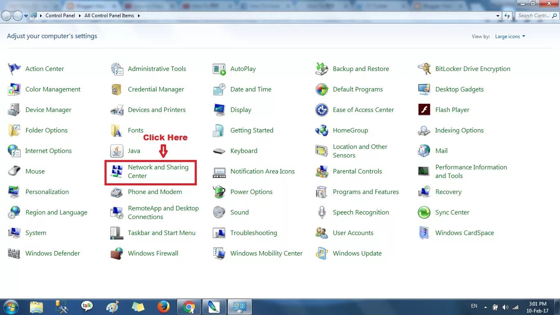Click the Search Control Panel field
The image size is (560, 315).
(537, 16)
